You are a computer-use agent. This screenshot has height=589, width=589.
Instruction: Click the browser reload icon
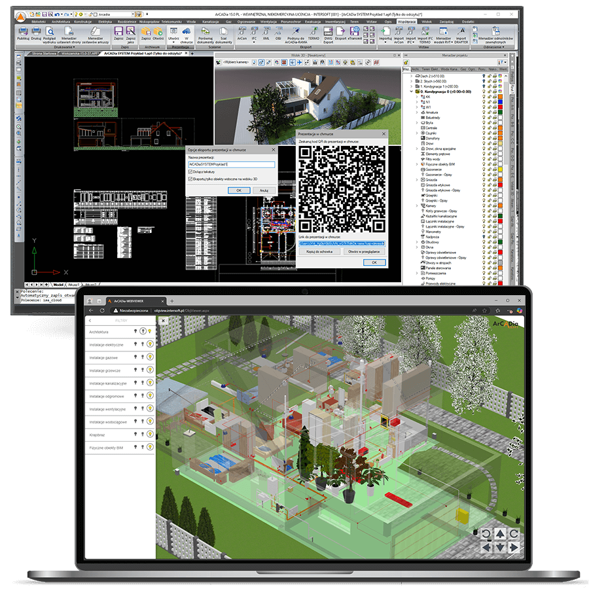(102, 311)
